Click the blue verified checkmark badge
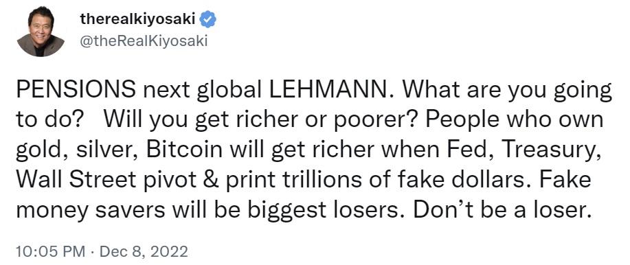The height and width of the screenshot is (265, 630). (x=207, y=19)
